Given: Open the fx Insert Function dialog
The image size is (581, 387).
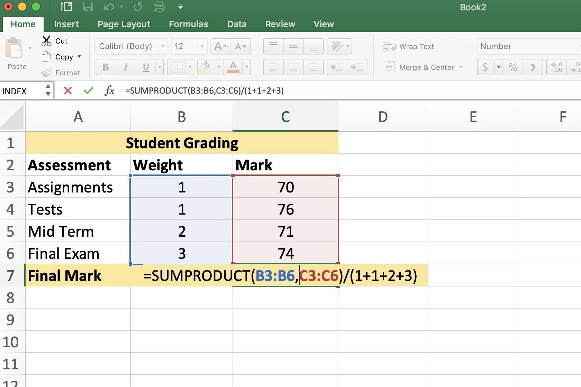Looking at the screenshot, I should tap(109, 91).
